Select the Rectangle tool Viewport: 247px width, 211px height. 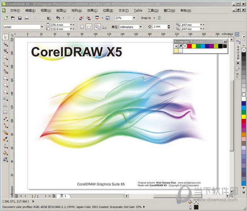click(x=5, y=78)
